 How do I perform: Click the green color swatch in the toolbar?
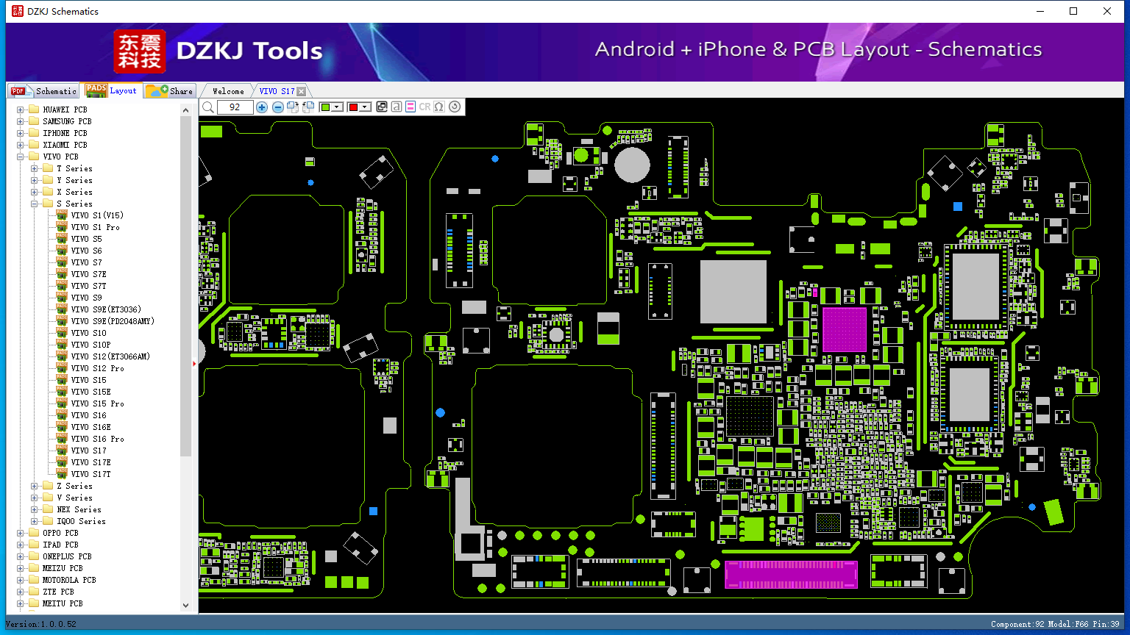coord(325,107)
